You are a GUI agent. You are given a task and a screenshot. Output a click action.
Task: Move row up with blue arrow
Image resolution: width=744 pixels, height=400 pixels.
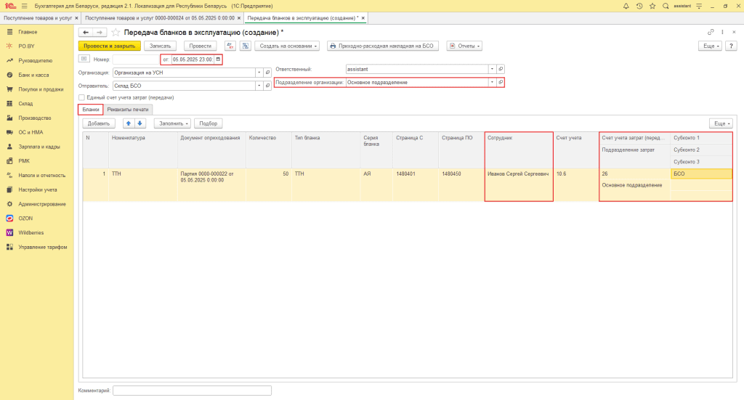coord(128,123)
